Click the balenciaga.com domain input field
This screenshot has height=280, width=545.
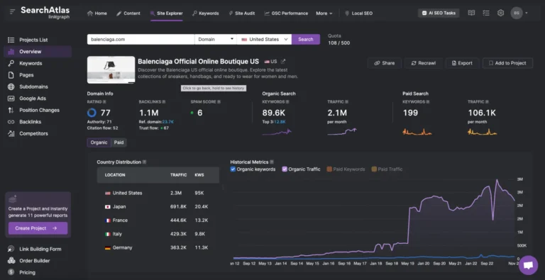(x=141, y=39)
